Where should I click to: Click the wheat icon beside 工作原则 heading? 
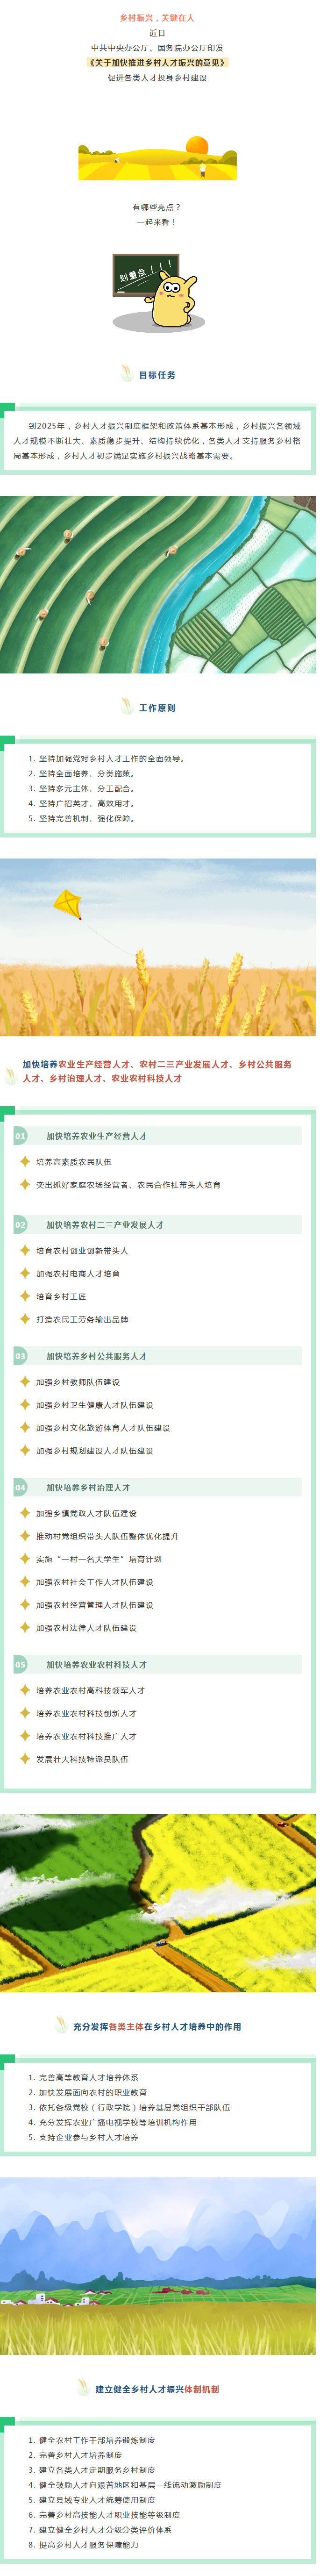(x=127, y=707)
